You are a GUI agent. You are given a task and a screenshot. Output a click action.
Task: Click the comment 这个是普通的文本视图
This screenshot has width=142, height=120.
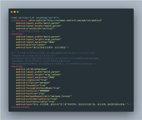click(28, 31)
